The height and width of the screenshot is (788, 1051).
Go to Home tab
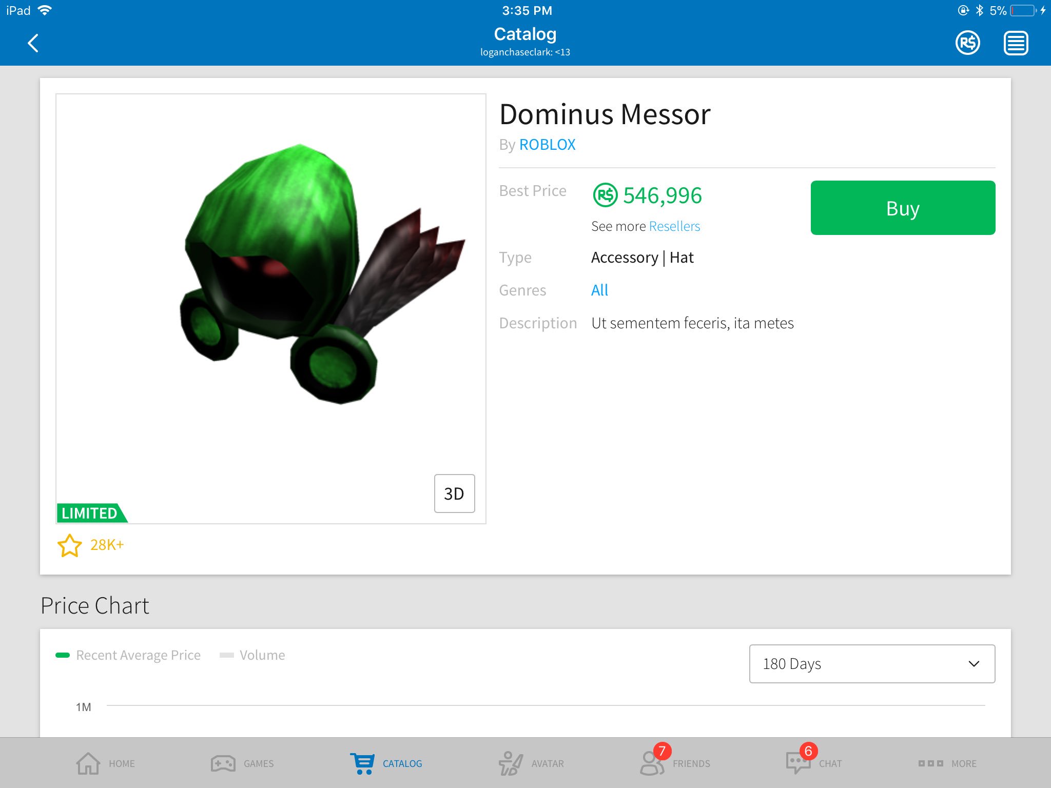click(88, 763)
